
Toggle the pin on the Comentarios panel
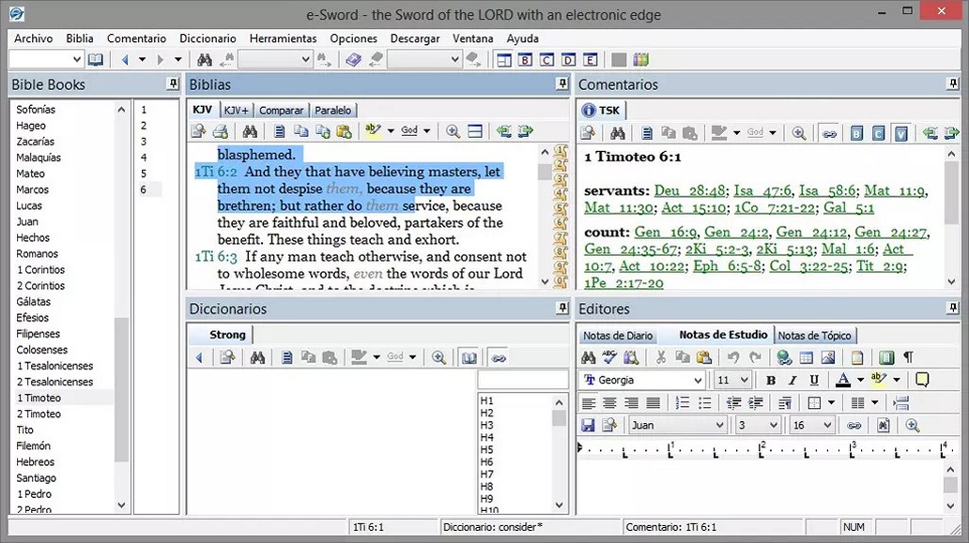pyautogui.click(x=952, y=83)
